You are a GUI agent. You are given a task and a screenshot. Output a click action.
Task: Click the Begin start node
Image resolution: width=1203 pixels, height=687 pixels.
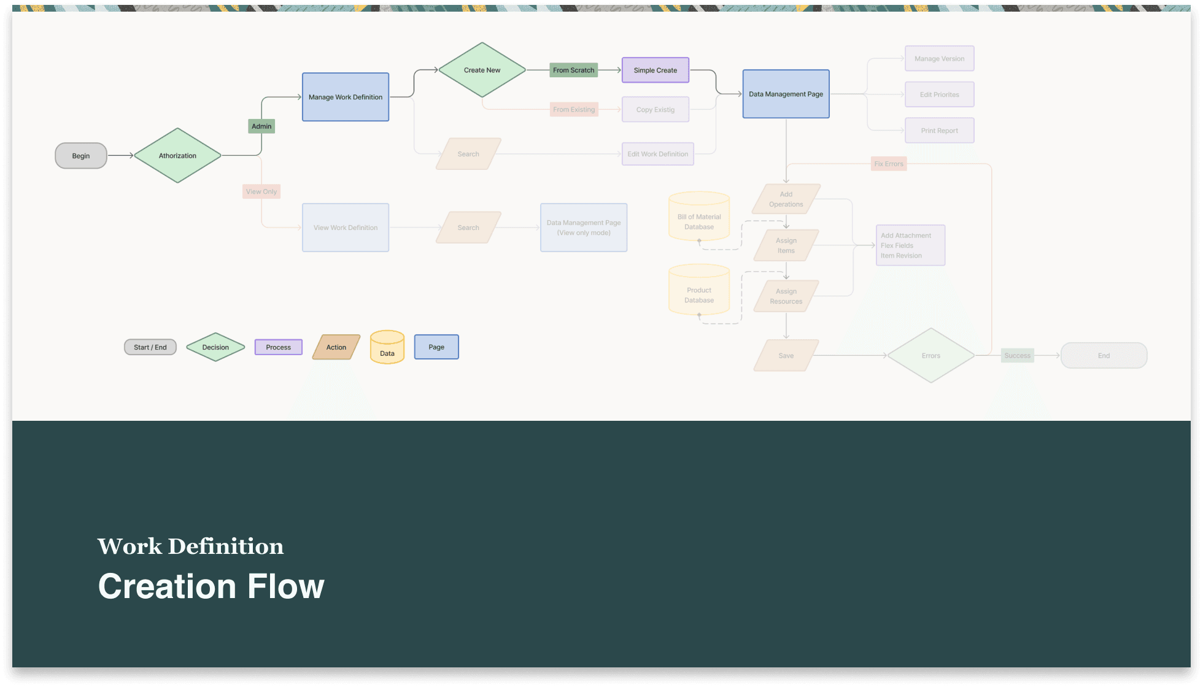(81, 156)
